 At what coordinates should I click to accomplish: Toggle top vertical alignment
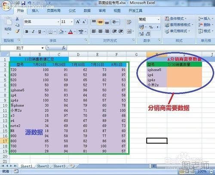pyautogui.click(x=94, y=22)
